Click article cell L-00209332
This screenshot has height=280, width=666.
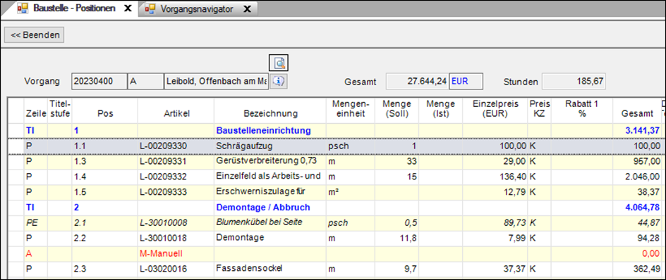(x=176, y=177)
